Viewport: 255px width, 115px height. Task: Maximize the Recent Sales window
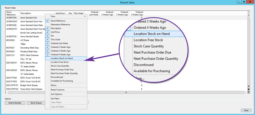click(244, 1)
